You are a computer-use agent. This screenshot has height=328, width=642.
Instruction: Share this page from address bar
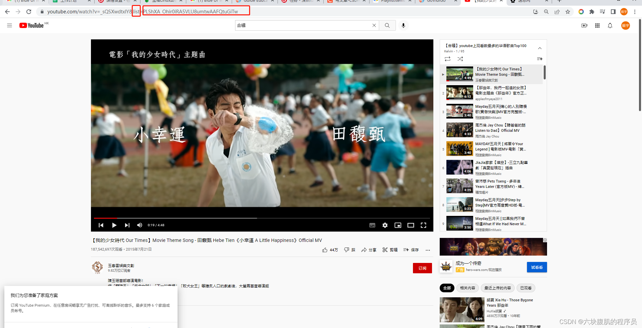pos(557,12)
